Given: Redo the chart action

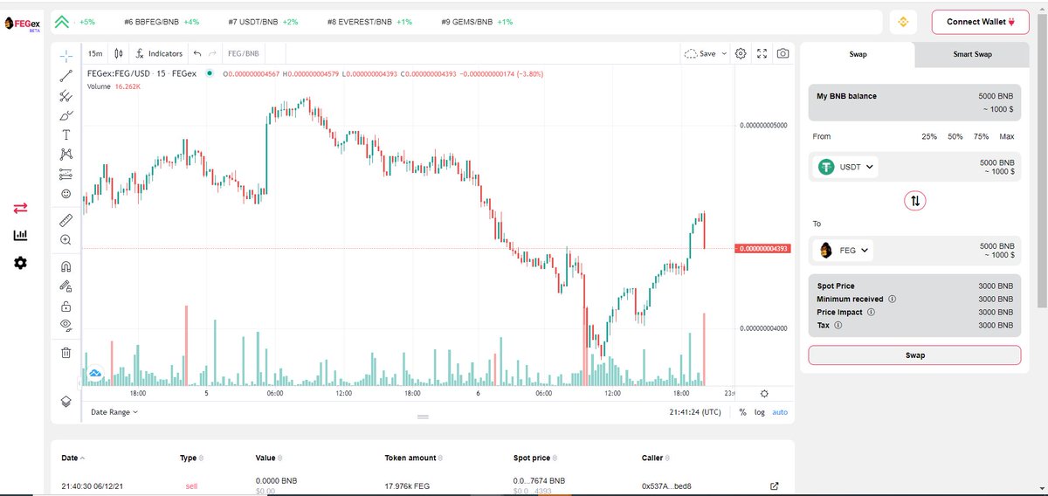Looking at the screenshot, I should coord(212,53).
